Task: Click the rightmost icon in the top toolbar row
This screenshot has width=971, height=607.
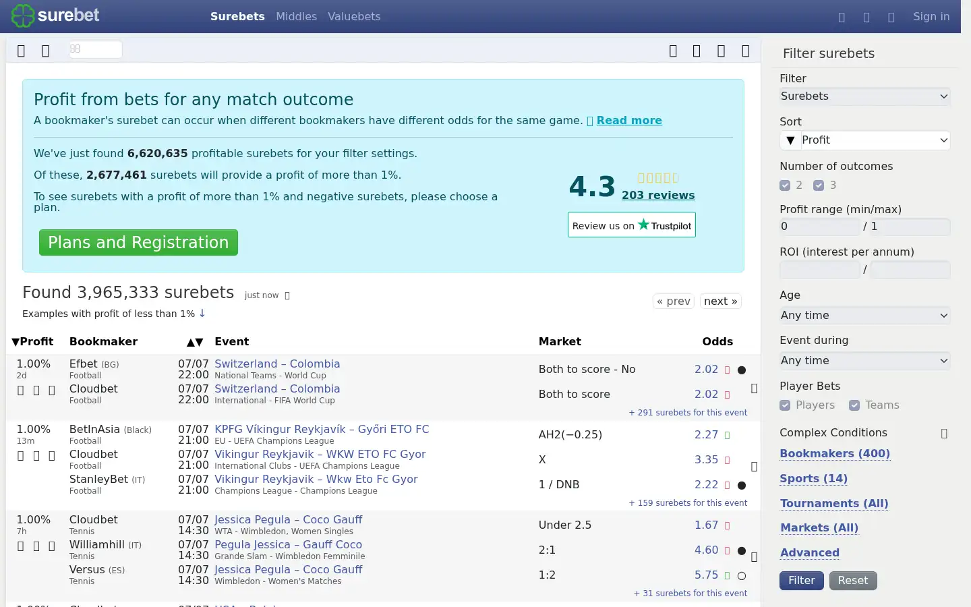Action: 746,51
